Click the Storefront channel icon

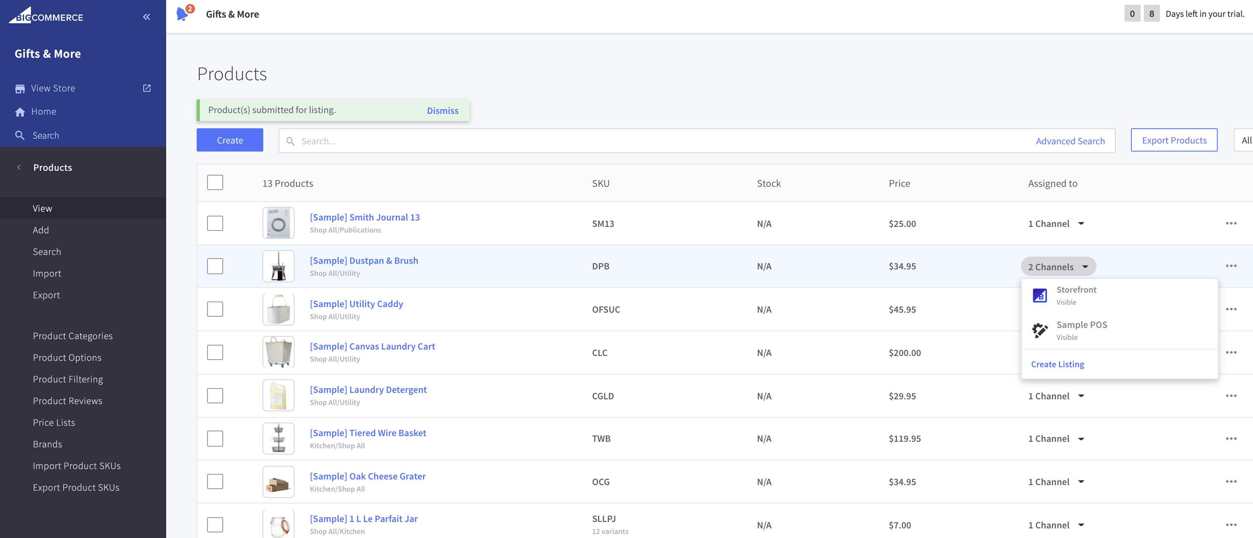[1039, 295]
